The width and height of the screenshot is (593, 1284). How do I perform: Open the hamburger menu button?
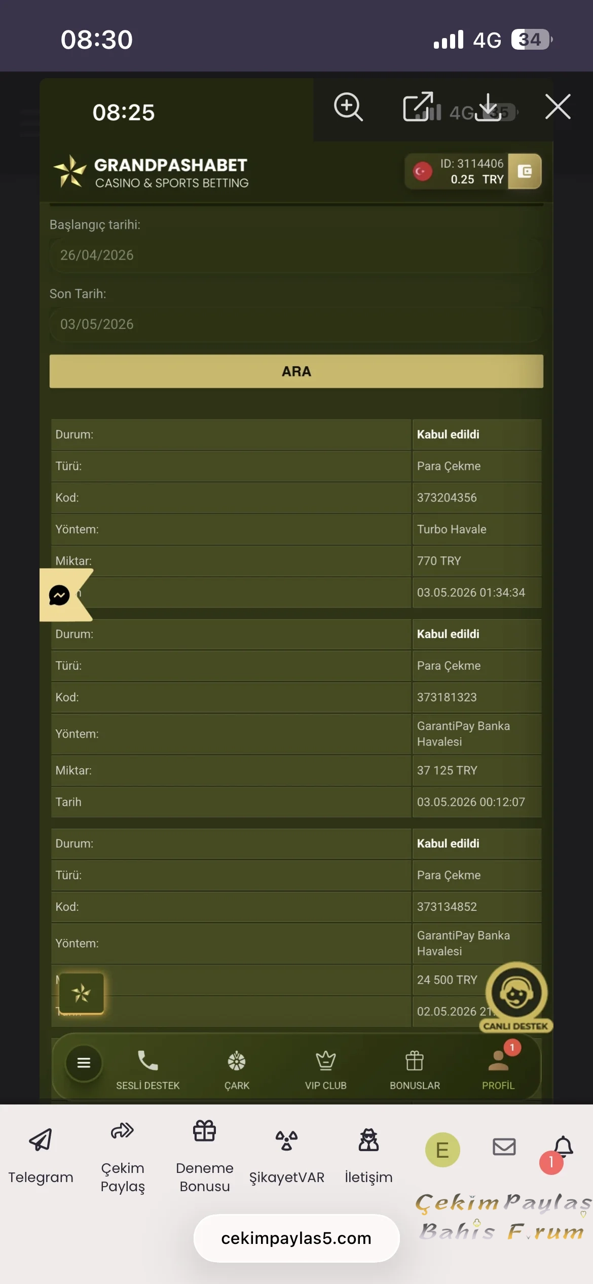(84, 1062)
